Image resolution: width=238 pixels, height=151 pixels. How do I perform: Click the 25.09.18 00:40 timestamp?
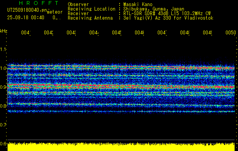point(25,17)
